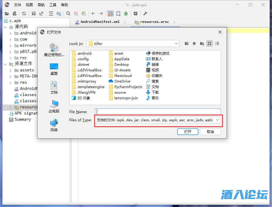Switch file dialog to icons view
This screenshot has height=207, width=272.
(210, 43)
